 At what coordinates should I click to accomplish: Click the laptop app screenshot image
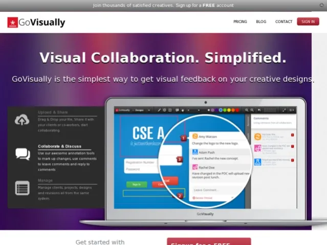(x=205, y=158)
